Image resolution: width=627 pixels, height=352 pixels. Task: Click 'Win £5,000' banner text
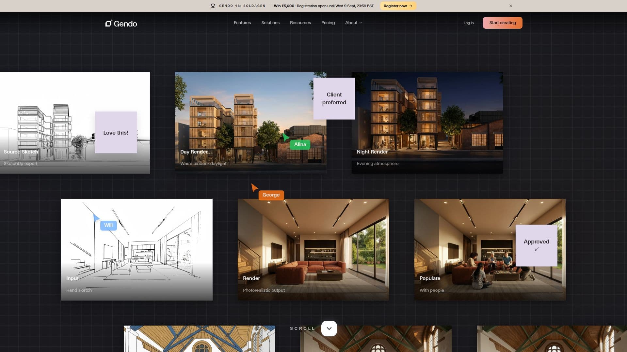pyautogui.click(x=284, y=6)
